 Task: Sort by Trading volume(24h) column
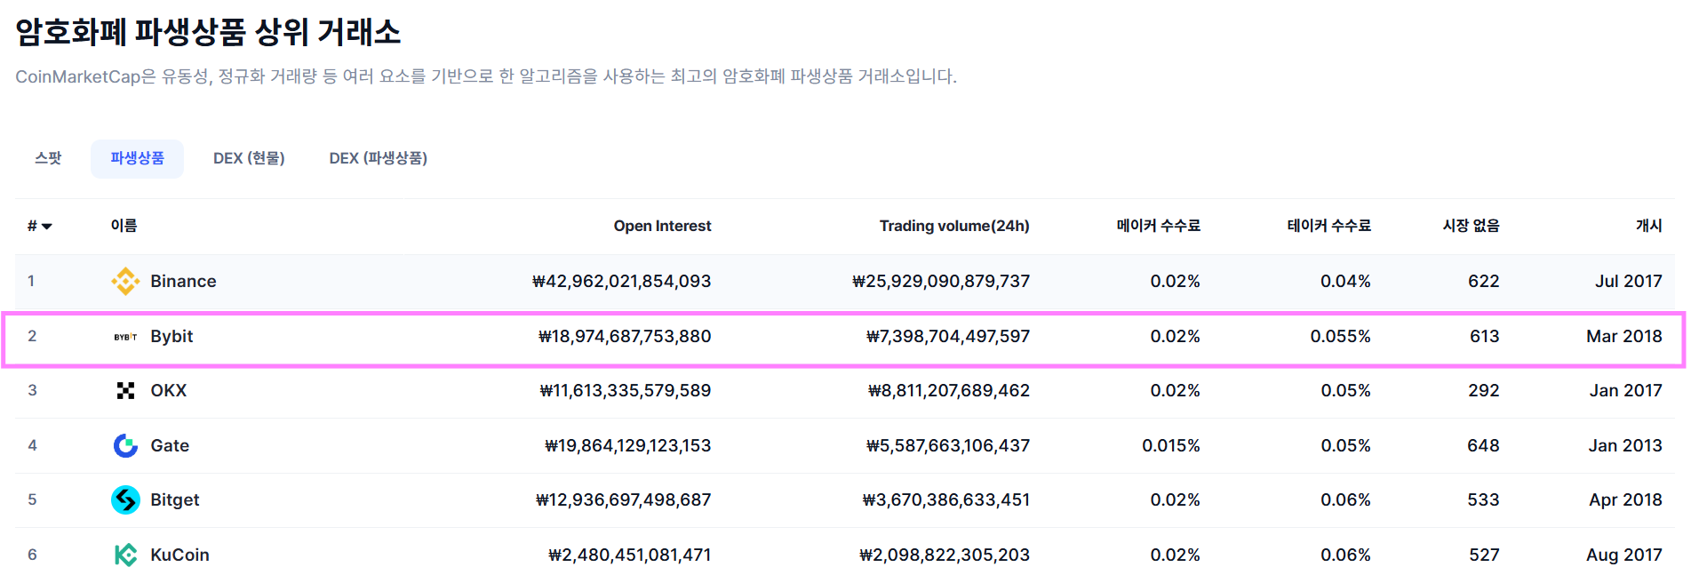[954, 227]
